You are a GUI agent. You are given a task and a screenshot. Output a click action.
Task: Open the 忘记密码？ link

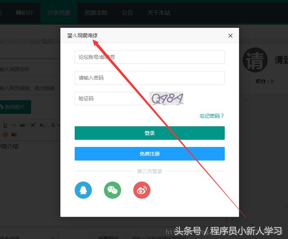tap(211, 116)
